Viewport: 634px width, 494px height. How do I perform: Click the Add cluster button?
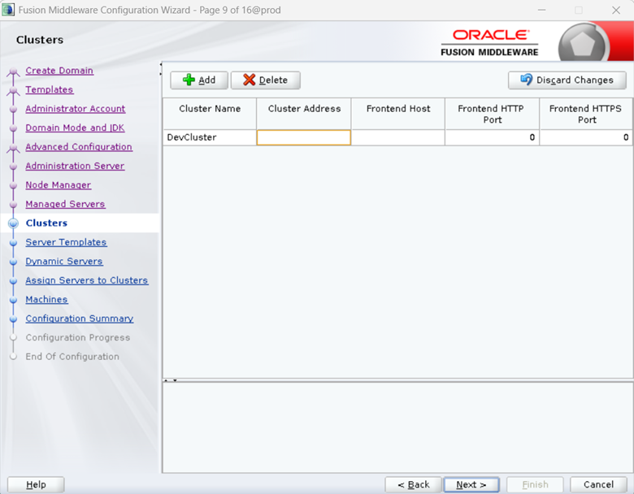click(x=199, y=80)
